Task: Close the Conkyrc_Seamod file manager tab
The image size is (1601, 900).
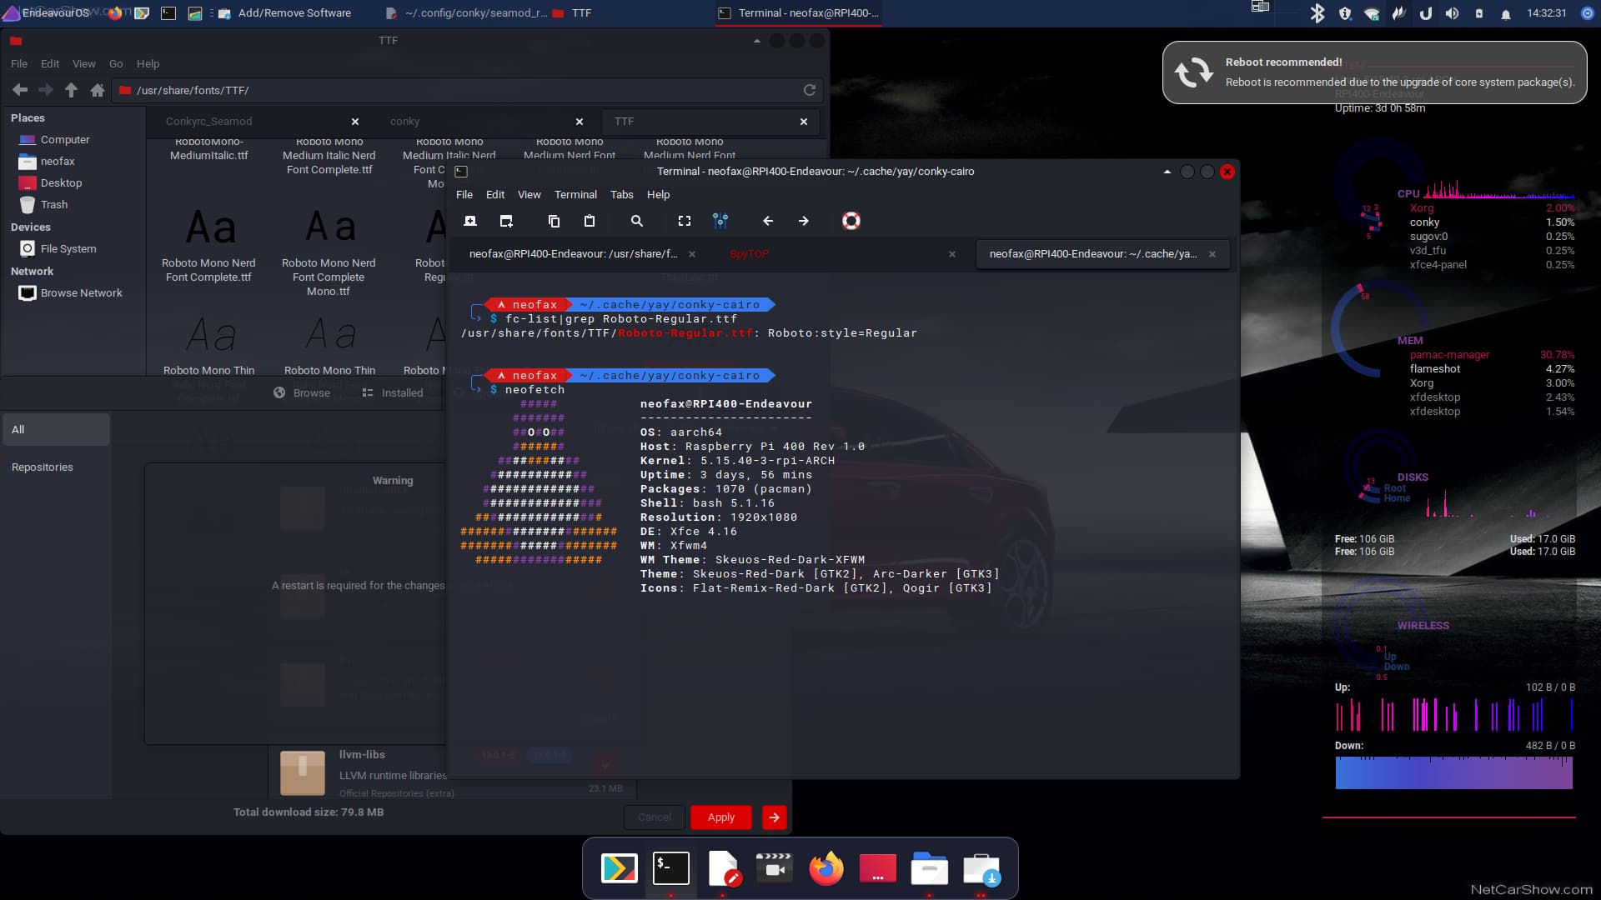Action: coord(355,122)
